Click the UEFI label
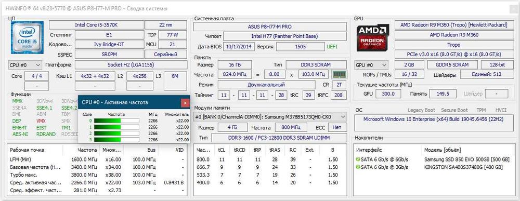 click(x=332, y=47)
